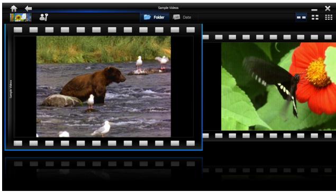Screen dimensions: 336x192
Task: Select the four-tile grid view layout
Action: coord(315,18)
